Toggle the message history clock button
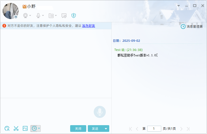207x134 pixels. pos(34,128)
